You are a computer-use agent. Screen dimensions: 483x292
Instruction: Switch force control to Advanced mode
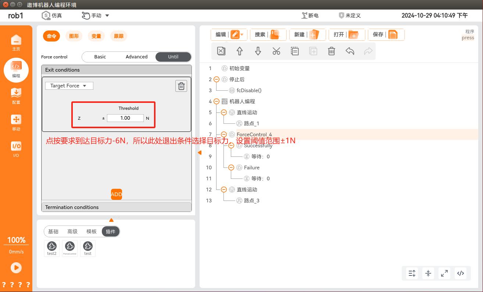click(136, 57)
